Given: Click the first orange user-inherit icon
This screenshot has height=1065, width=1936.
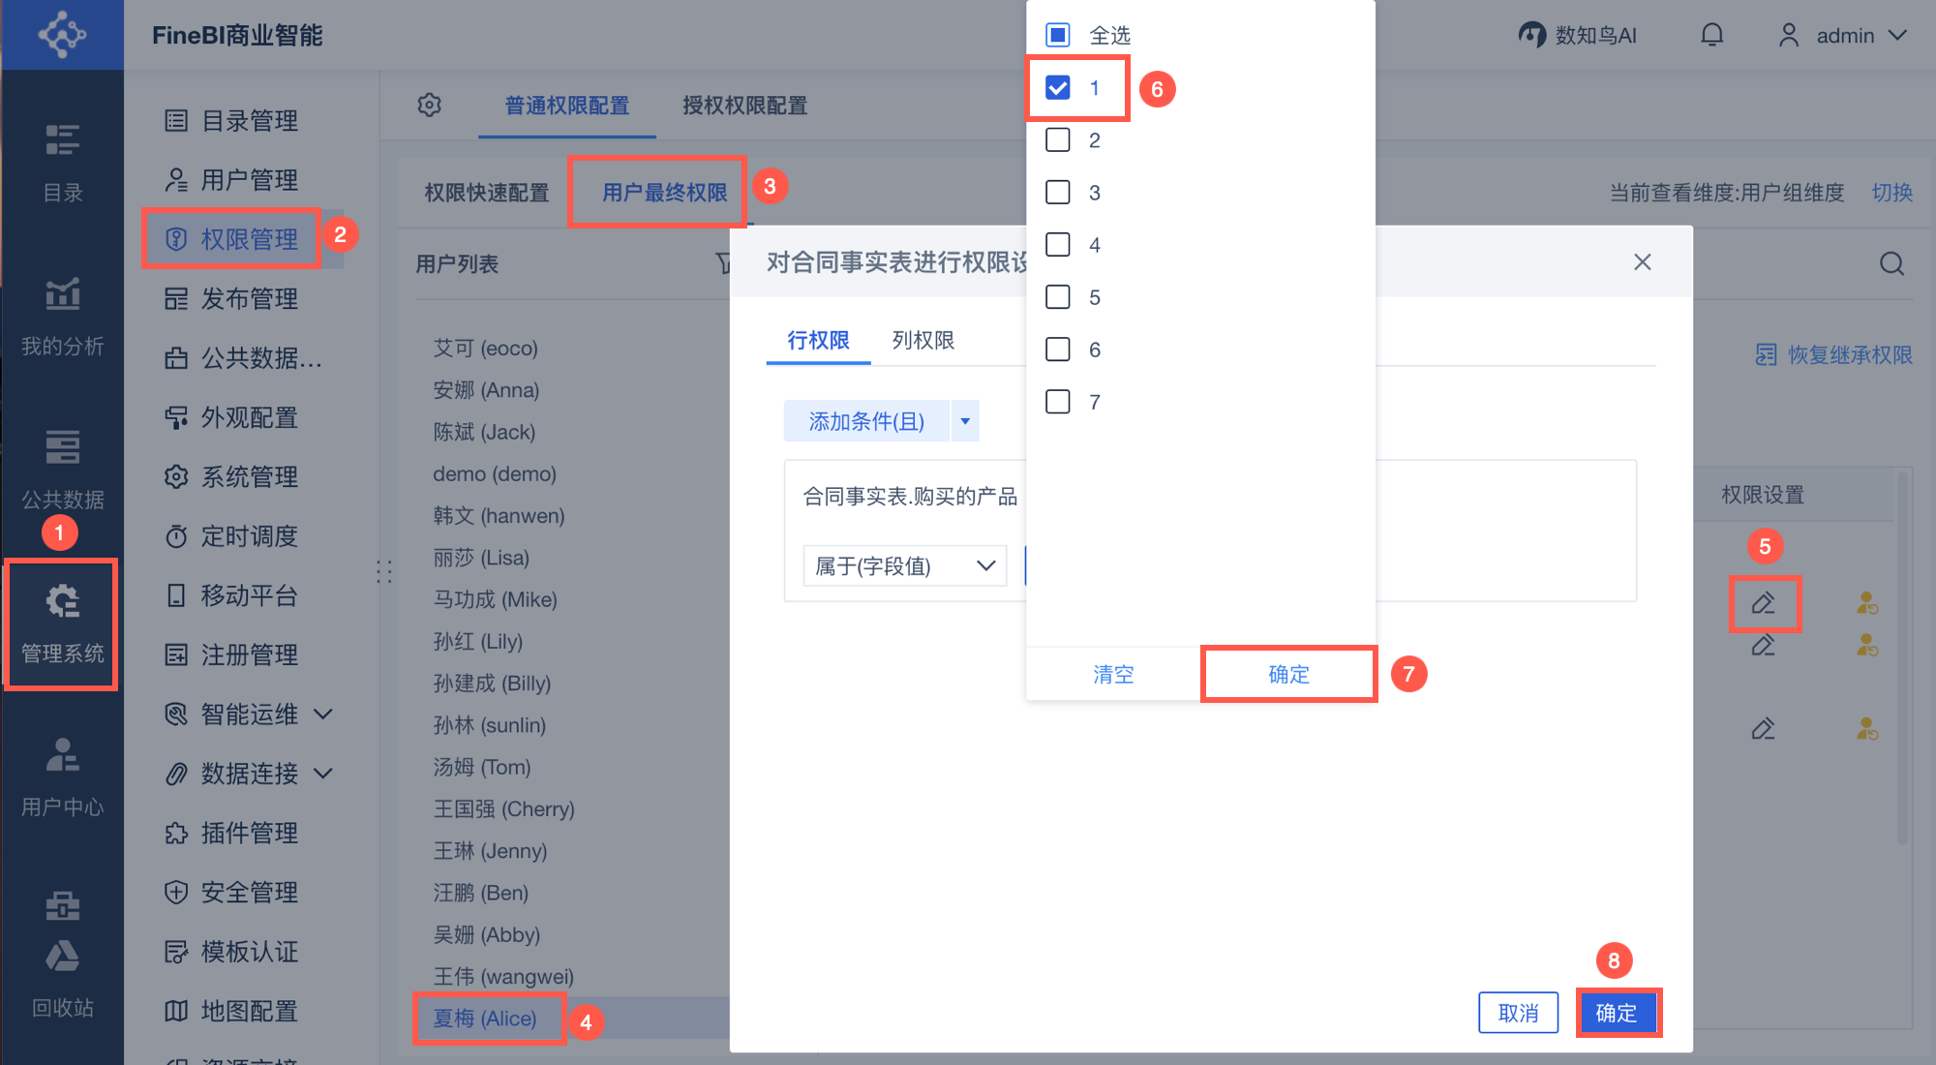Looking at the screenshot, I should pyautogui.click(x=1867, y=603).
